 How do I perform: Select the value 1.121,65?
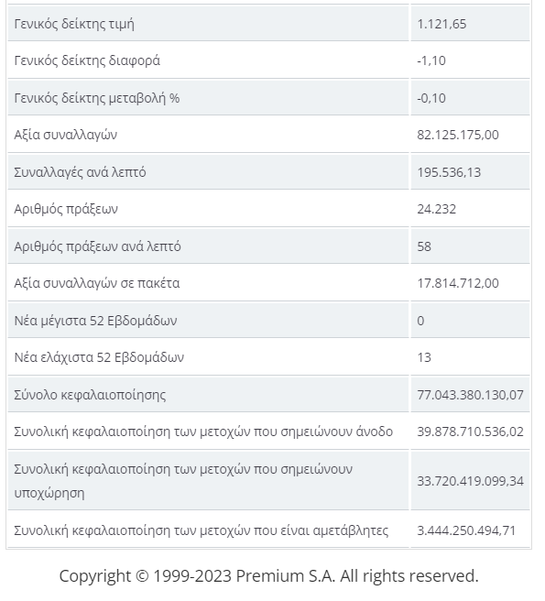441,24
